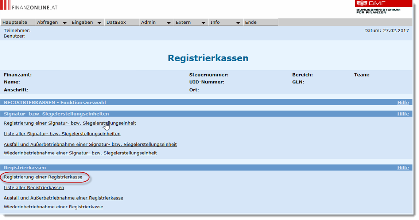Select Ausfall und Außerbetriebnahme einer Signatur- bzw. Siegelerstellungseinheit
This screenshot has width=419, height=220.
[90, 144]
